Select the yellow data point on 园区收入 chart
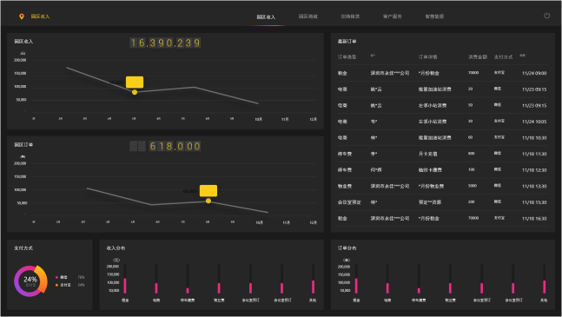This screenshot has width=562, height=317. [x=135, y=92]
